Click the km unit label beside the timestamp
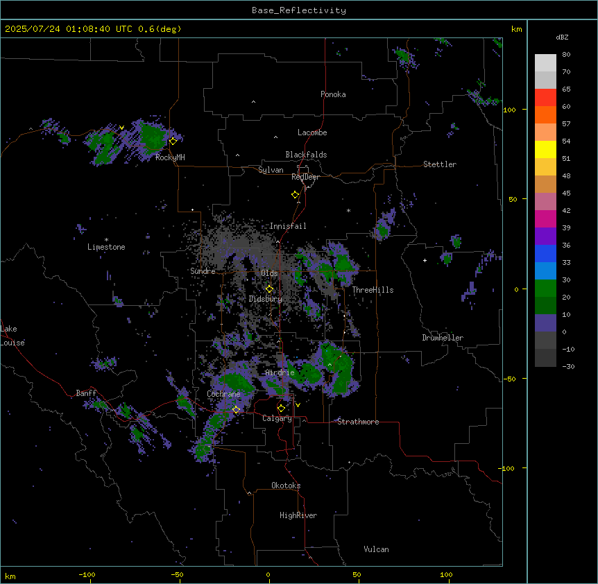This screenshot has width=598, height=584. [517, 29]
